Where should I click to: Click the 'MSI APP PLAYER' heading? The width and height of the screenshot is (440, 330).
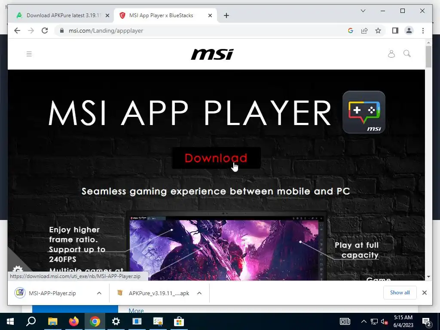click(x=190, y=113)
